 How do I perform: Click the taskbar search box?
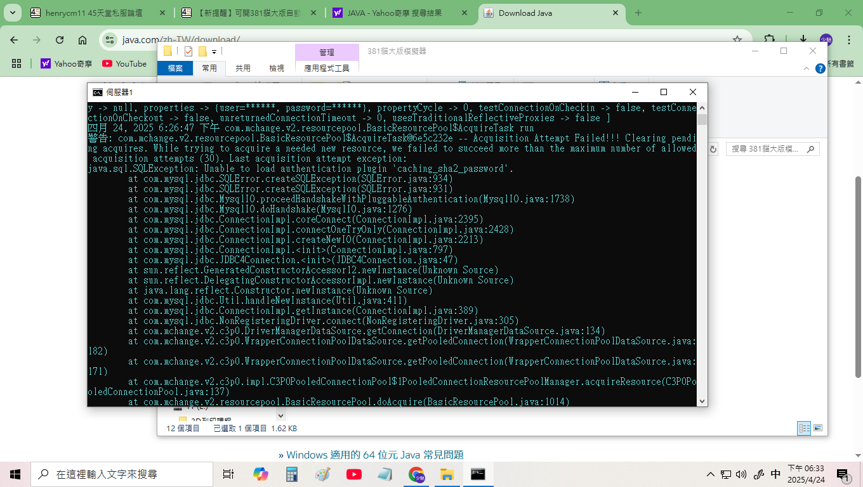tap(122, 474)
